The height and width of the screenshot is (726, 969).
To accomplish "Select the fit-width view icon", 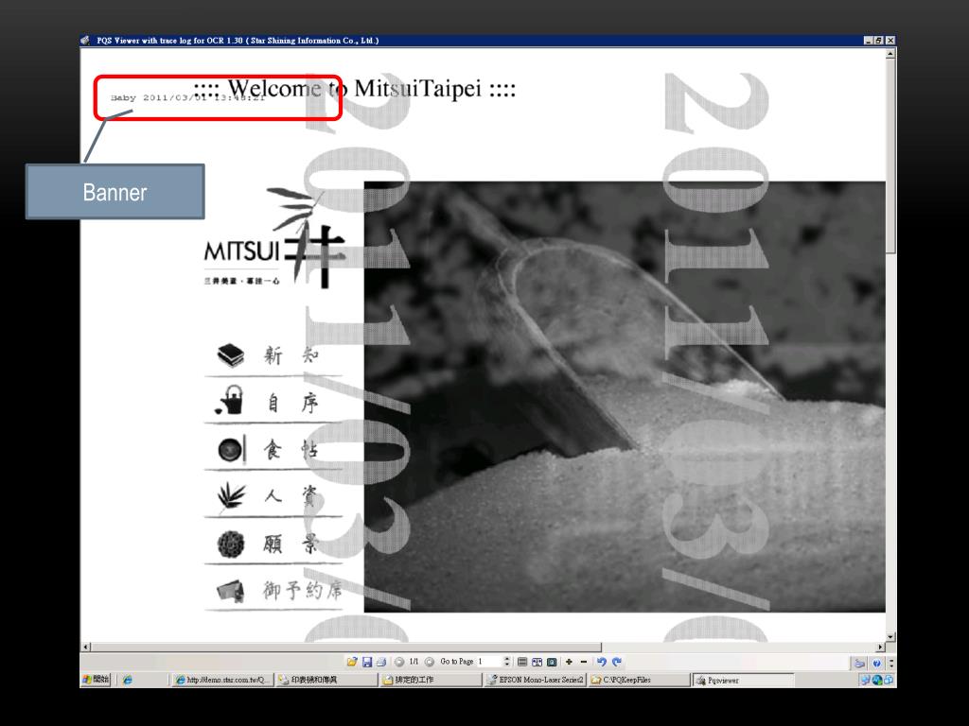I will pos(537,662).
